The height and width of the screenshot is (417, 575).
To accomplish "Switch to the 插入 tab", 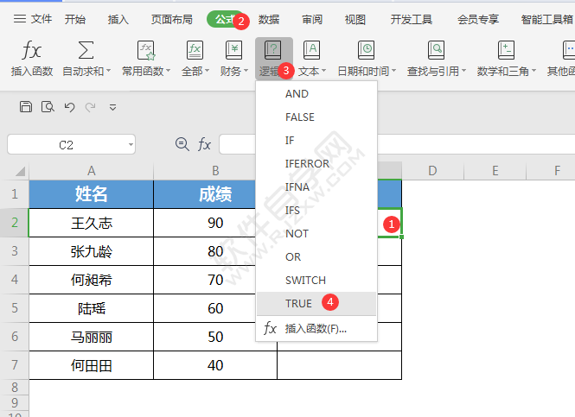I will (x=118, y=19).
